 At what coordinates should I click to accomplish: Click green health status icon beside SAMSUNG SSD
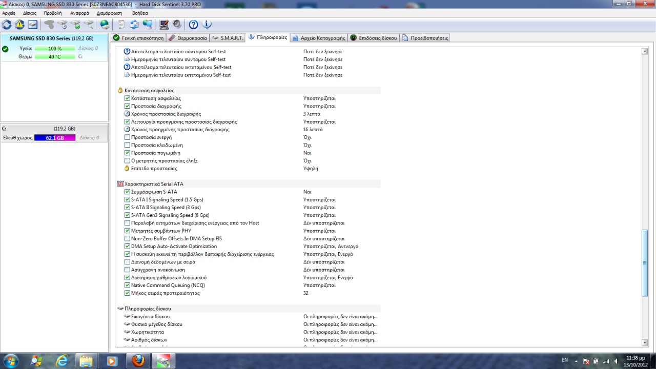pos(5,49)
